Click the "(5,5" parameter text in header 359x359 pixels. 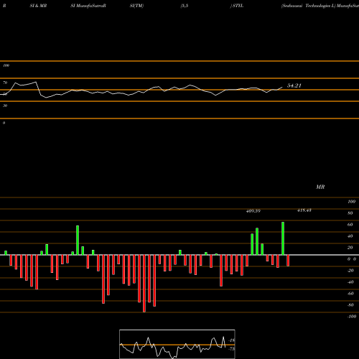185,6
